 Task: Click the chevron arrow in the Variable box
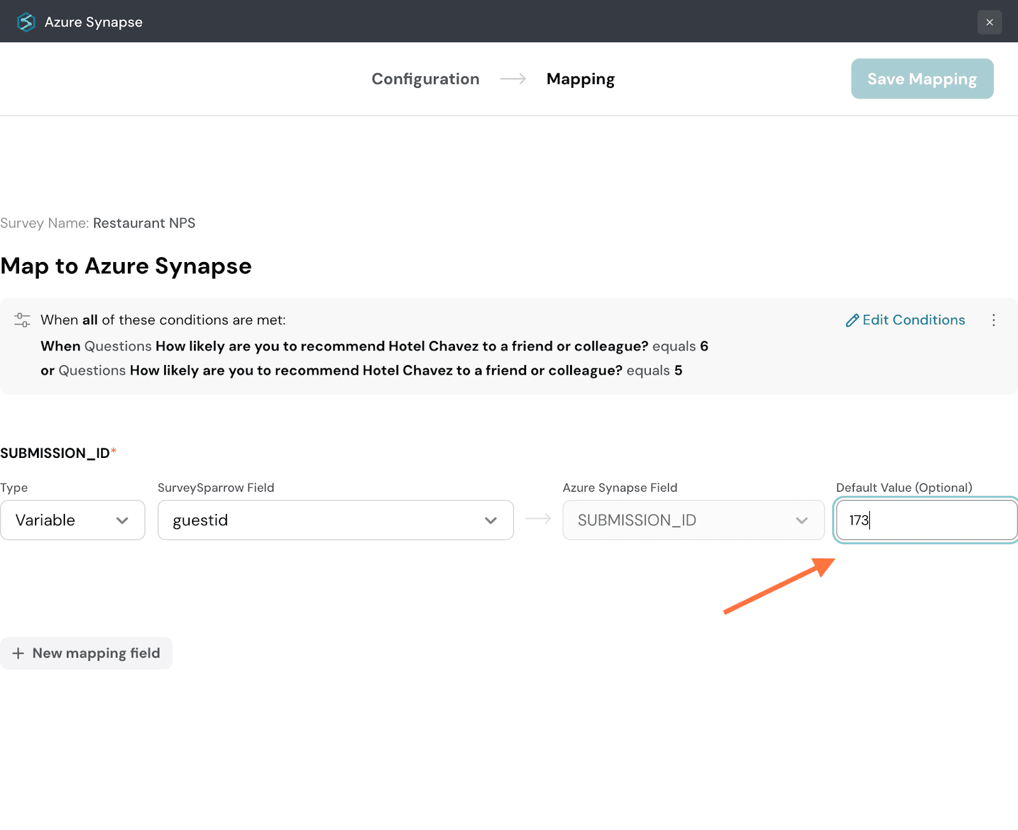(122, 520)
